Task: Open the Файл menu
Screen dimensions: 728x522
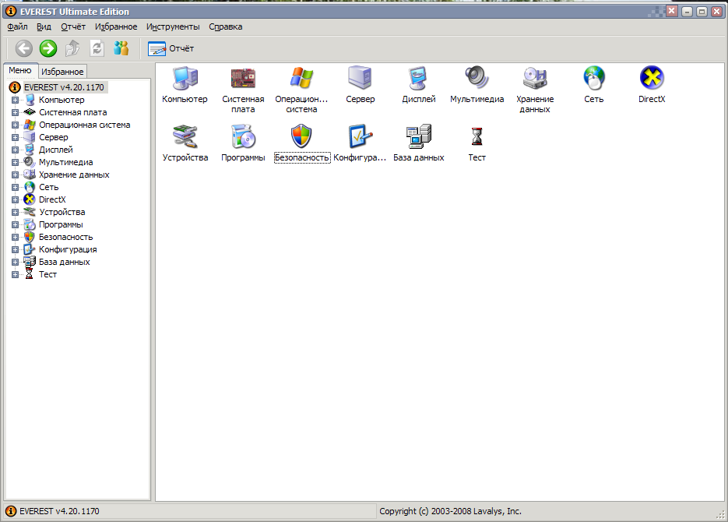Action: pyautogui.click(x=17, y=26)
